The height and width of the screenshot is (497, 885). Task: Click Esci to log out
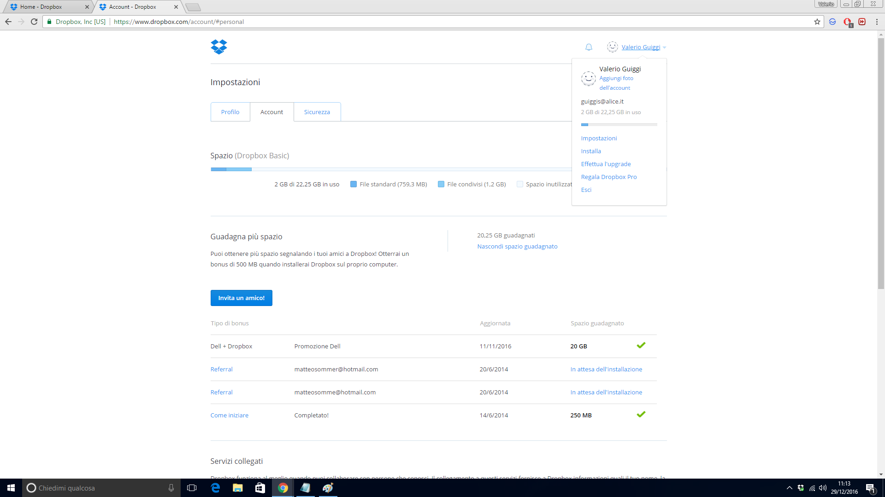coord(586,190)
